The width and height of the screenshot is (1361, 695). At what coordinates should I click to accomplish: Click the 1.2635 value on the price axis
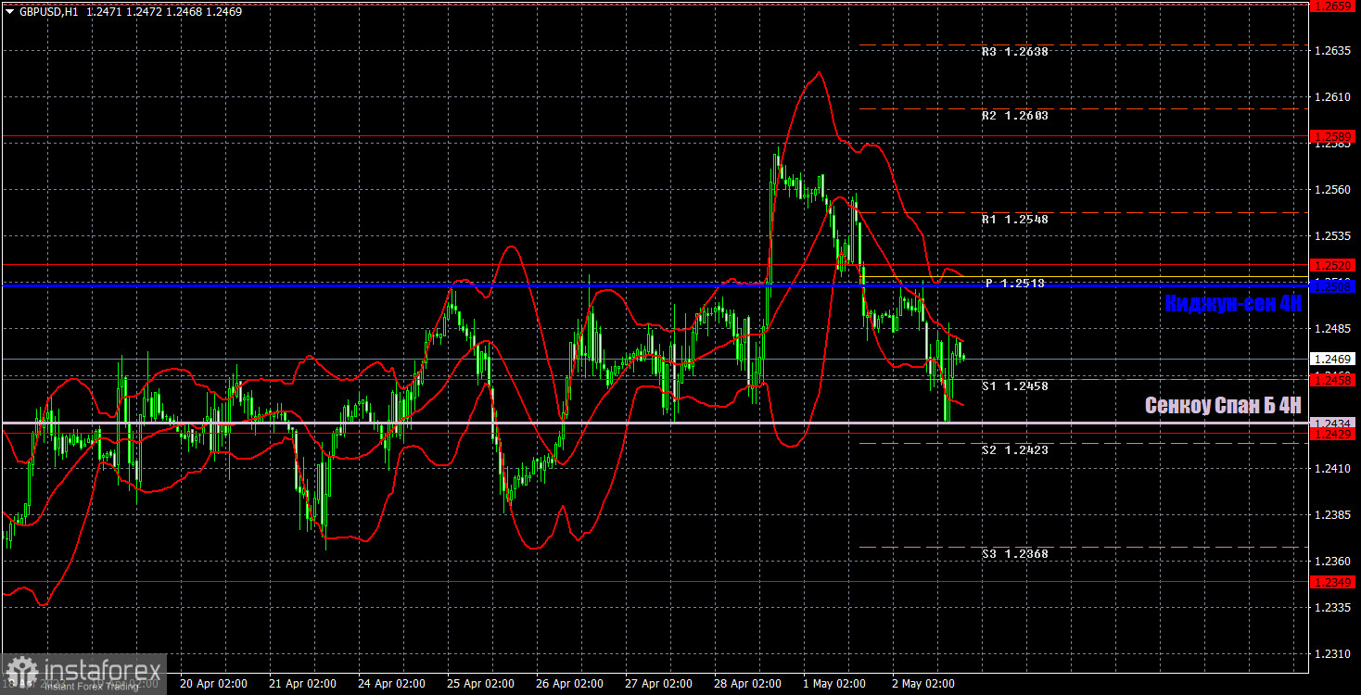click(x=1334, y=51)
